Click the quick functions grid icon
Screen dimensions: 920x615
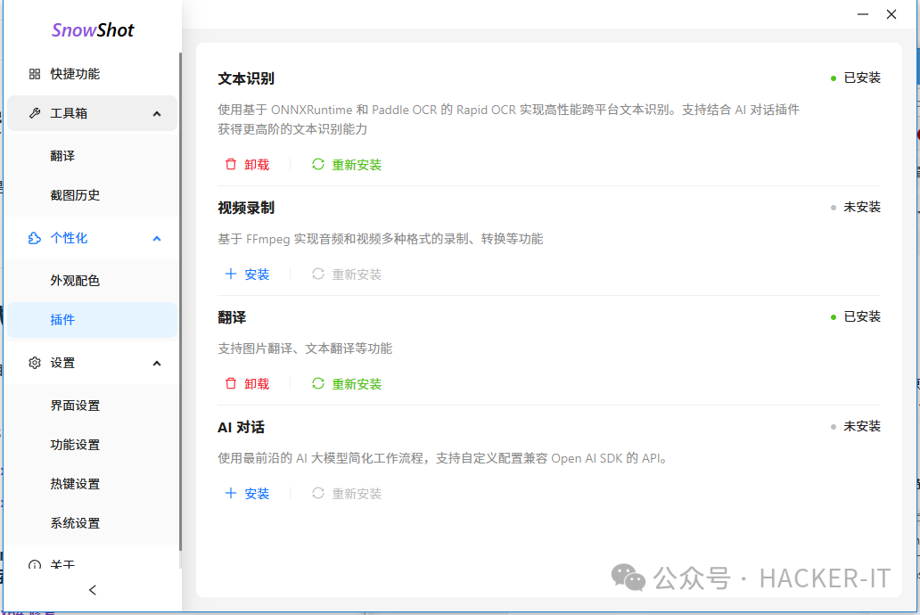pyautogui.click(x=35, y=74)
